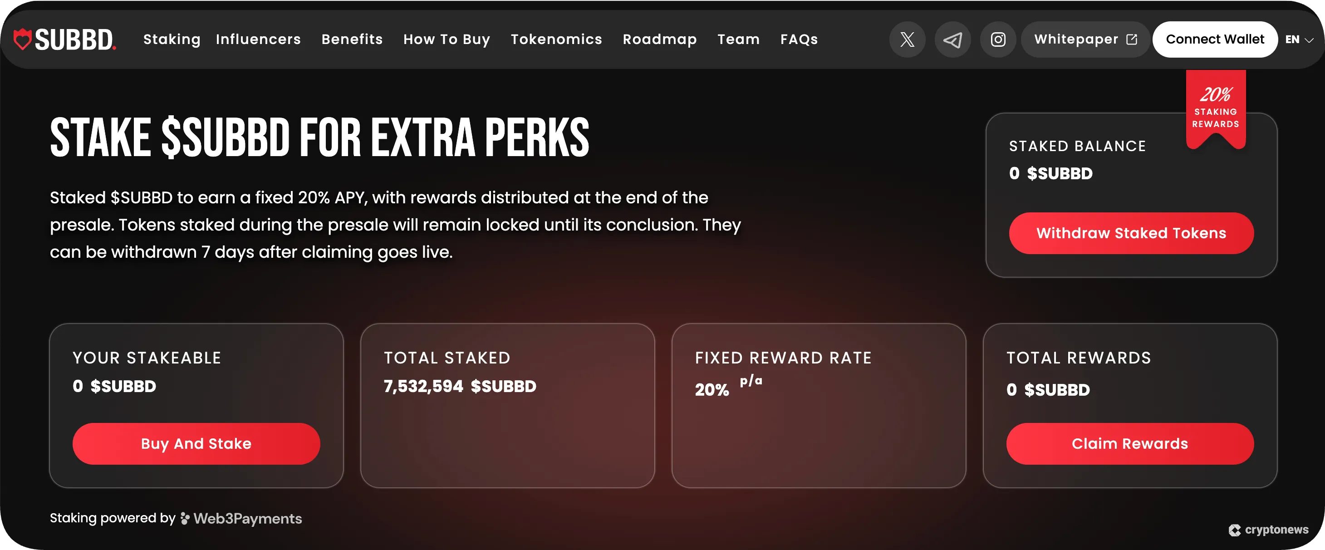Click the cryptonews watermark logo

tap(1268, 530)
